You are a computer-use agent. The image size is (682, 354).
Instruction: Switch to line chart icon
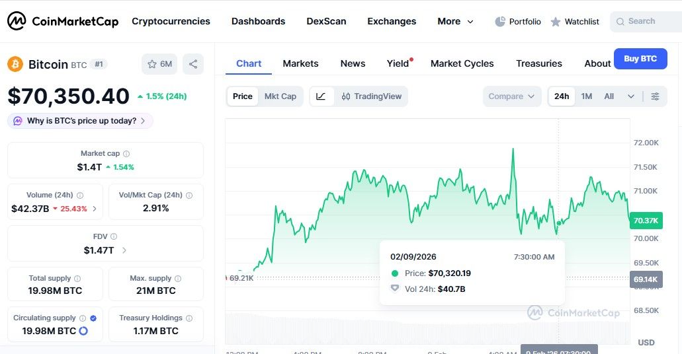coord(321,96)
